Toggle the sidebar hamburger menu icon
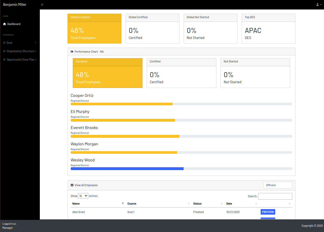 42,5
